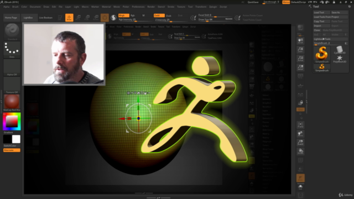Viewport: 354px width, 199px height.
Task: Toggle the Zsub button
Action: (x=169, y=15)
